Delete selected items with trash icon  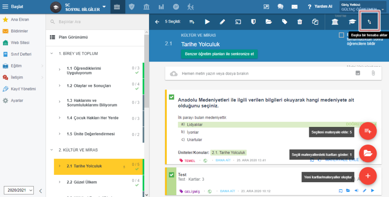pos(300,22)
